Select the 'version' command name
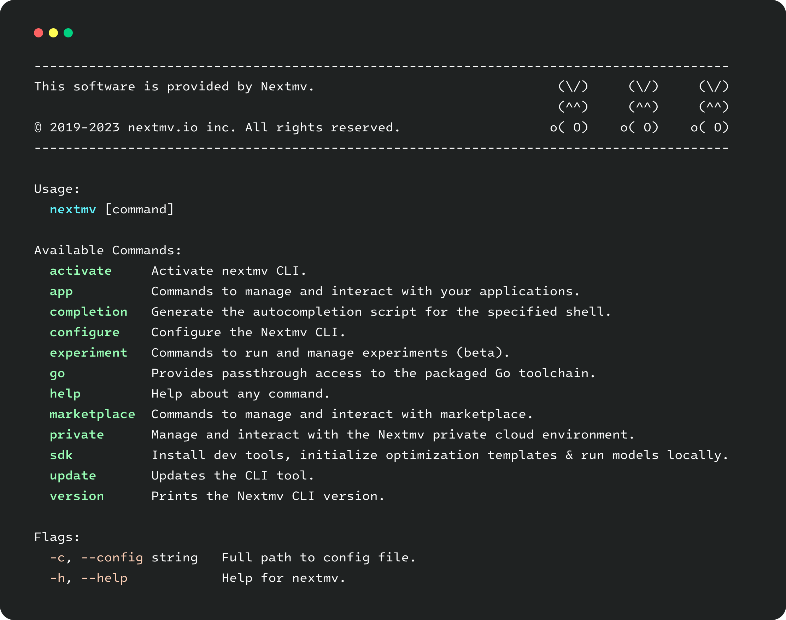This screenshot has height=620, width=786. [x=77, y=496]
